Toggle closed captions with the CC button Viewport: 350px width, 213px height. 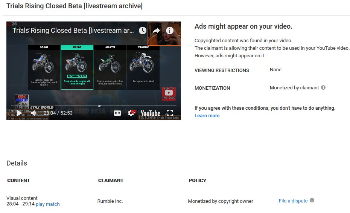(117, 113)
